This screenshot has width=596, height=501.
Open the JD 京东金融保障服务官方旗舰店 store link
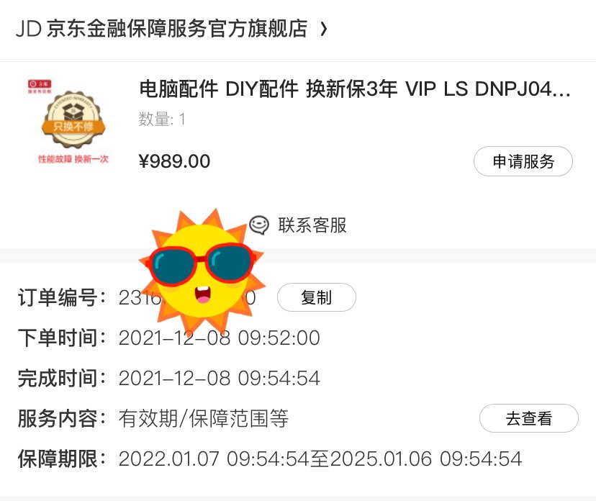pyautogui.click(x=161, y=29)
